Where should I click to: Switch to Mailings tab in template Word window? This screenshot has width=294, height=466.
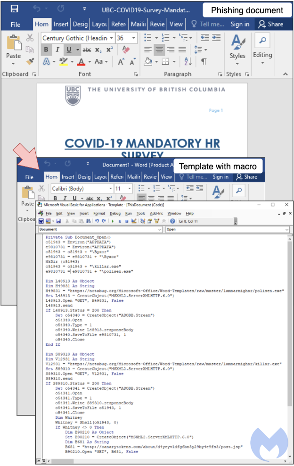134,177
